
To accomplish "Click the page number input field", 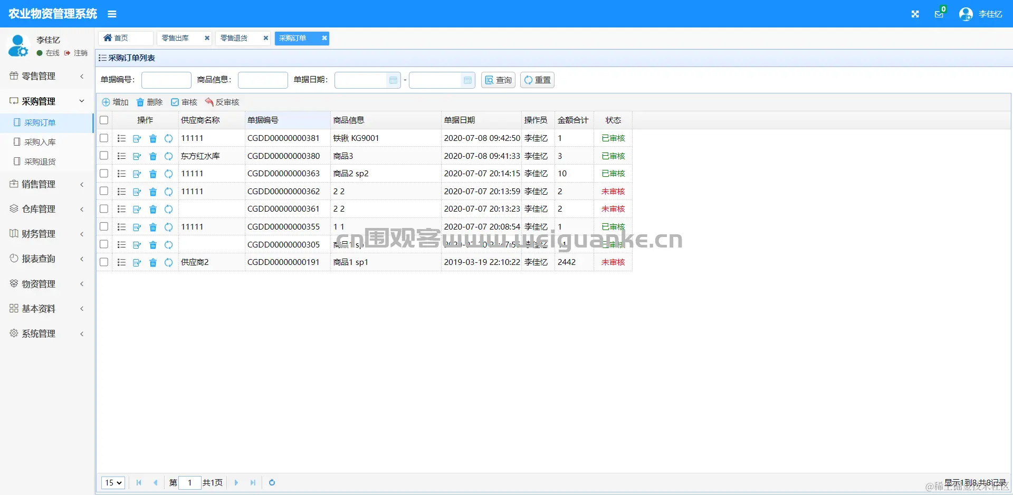I will [190, 482].
